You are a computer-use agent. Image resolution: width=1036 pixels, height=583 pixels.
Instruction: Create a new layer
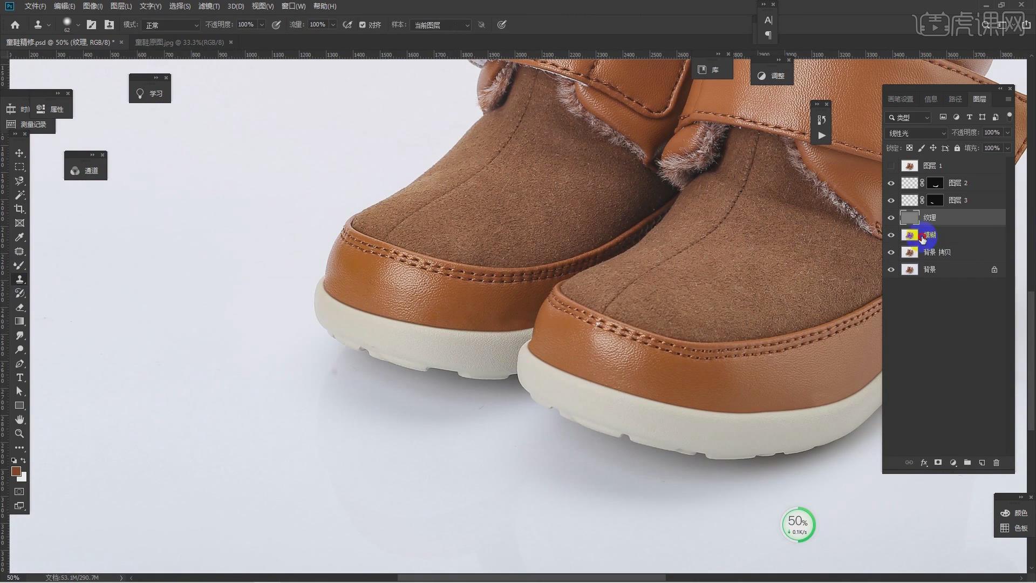(x=982, y=463)
